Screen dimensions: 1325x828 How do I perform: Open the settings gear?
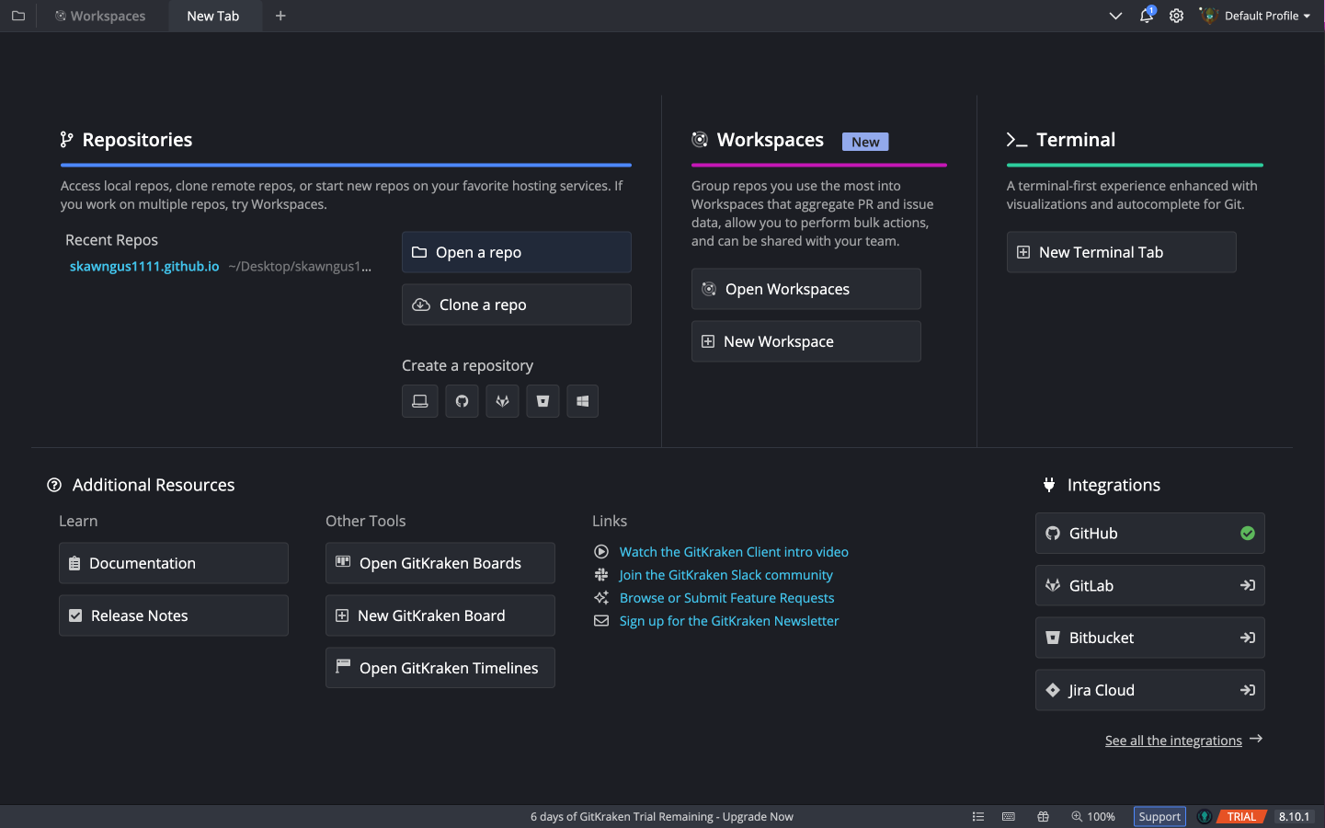point(1176,16)
